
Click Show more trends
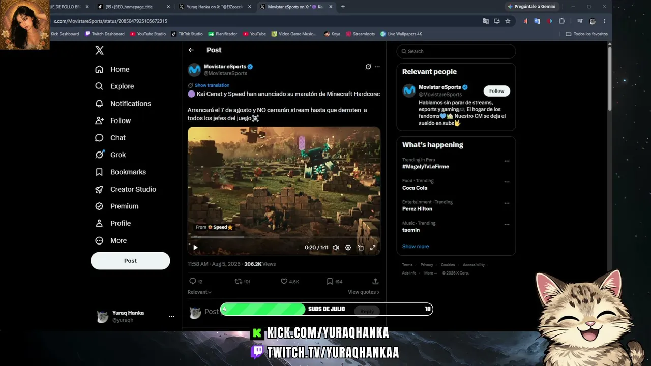416,247
